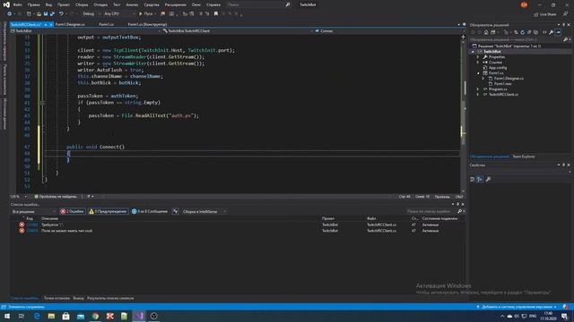Image resolution: width=574 pixels, height=322 pixels.
Task: Click the categorized view icon in Properties panel
Action: coord(473,179)
